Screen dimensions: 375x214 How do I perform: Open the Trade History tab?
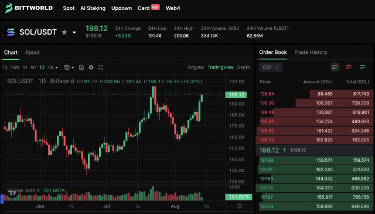click(311, 52)
